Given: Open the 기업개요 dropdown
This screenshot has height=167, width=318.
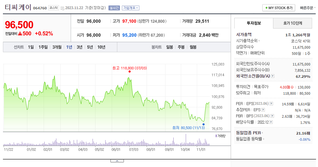Looking at the screenshot, I should coord(130,8).
